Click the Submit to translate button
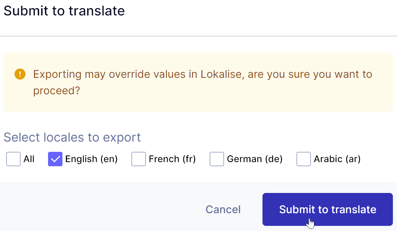397x231 pixels. 327,209
